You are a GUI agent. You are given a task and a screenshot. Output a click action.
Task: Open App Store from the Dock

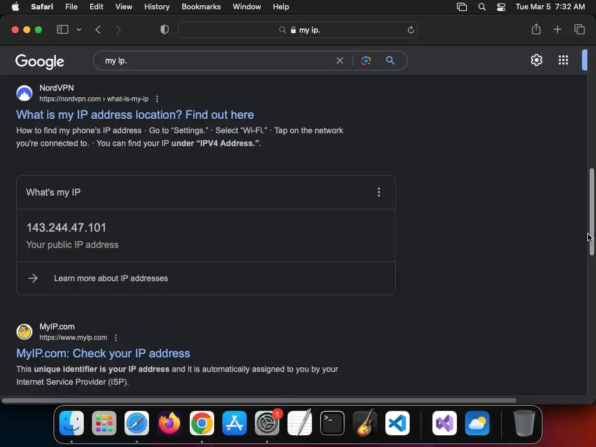point(235,423)
